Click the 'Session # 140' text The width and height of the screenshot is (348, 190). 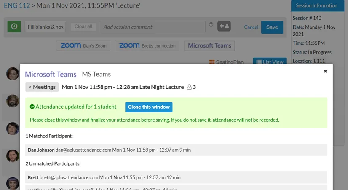coord(307,18)
